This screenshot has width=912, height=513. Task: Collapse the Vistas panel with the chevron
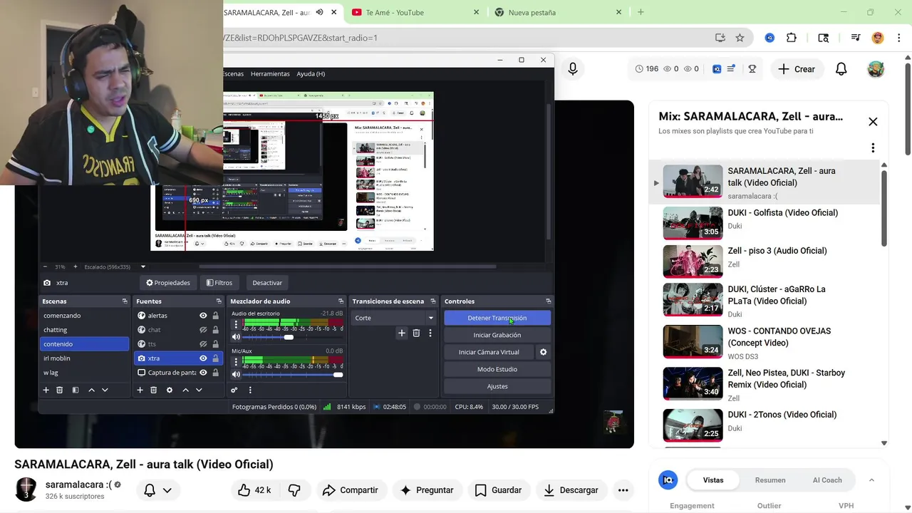(x=871, y=480)
